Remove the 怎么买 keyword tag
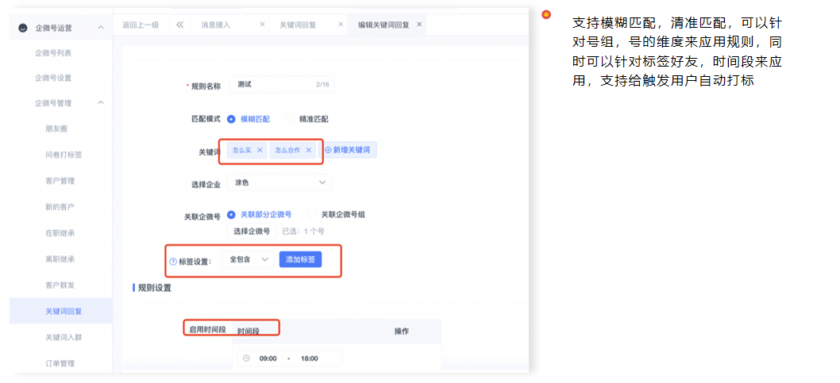Screen dimensions: 840x383 (x=260, y=151)
